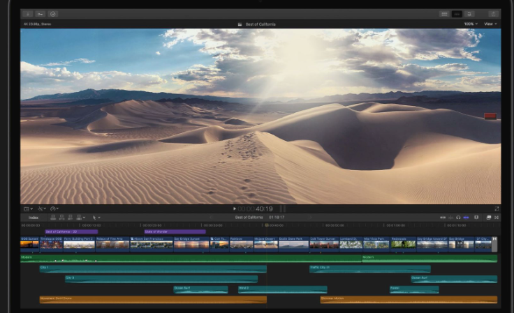Select Bay Bridge Sunset clip
This screenshot has height=313, width=514.
coord(191,244)
